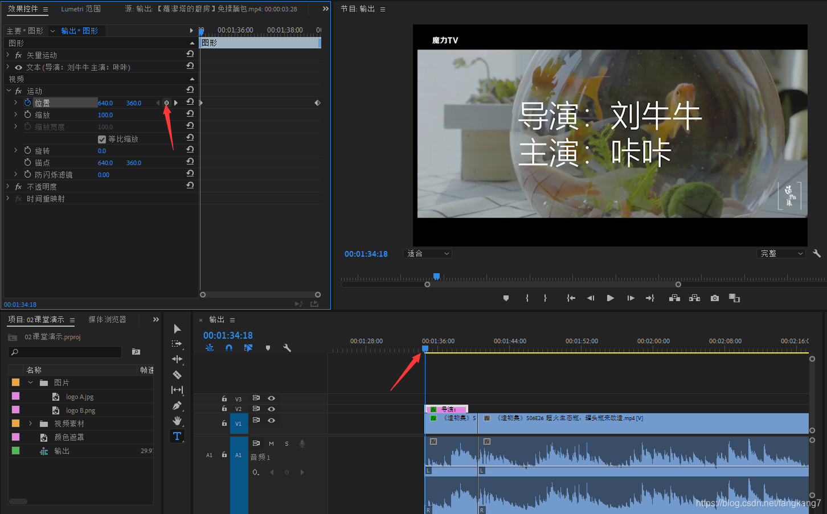Select the Hand tool
This screenshot has width=827, height=514.
coord(177,421)
